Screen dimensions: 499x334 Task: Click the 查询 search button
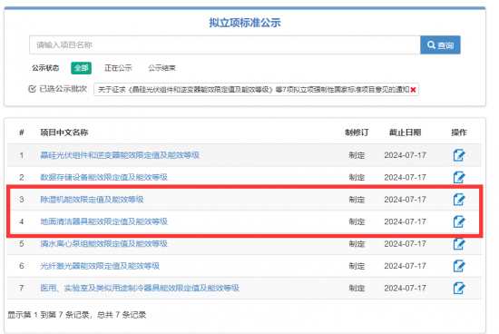(x=440, y=44)
